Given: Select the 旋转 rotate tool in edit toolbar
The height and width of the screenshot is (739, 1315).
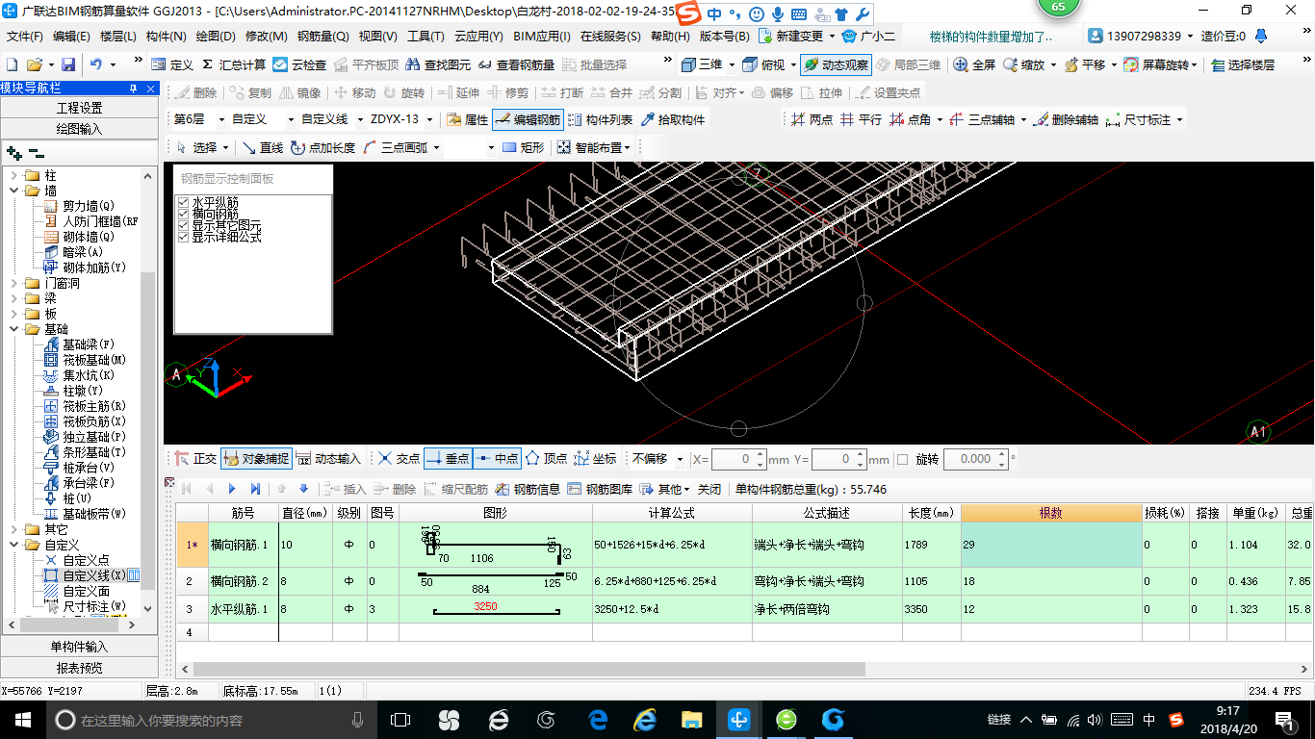Looking at the screenshot, I should (x=404, y=92).
